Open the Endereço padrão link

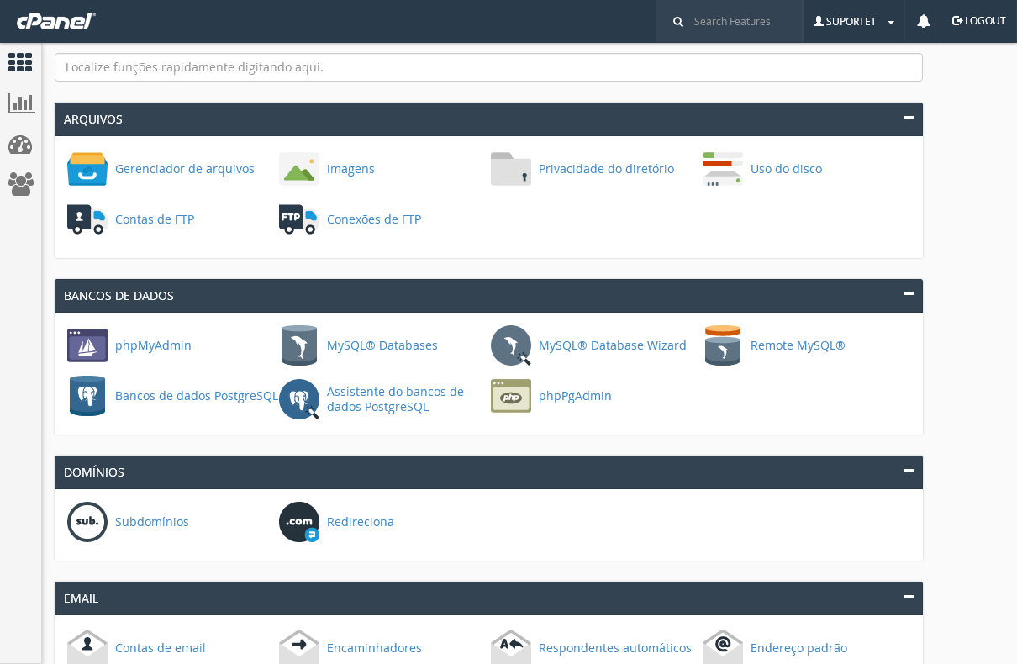click(798, 648)
